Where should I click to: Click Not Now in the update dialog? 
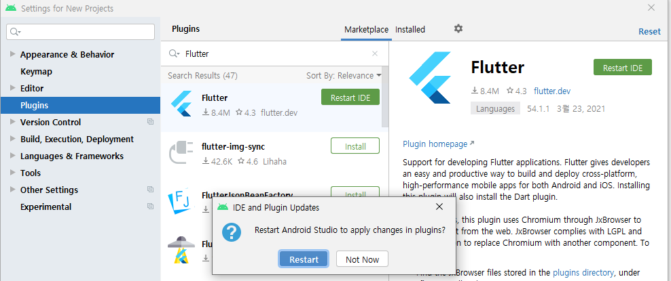tap(363, 259)
